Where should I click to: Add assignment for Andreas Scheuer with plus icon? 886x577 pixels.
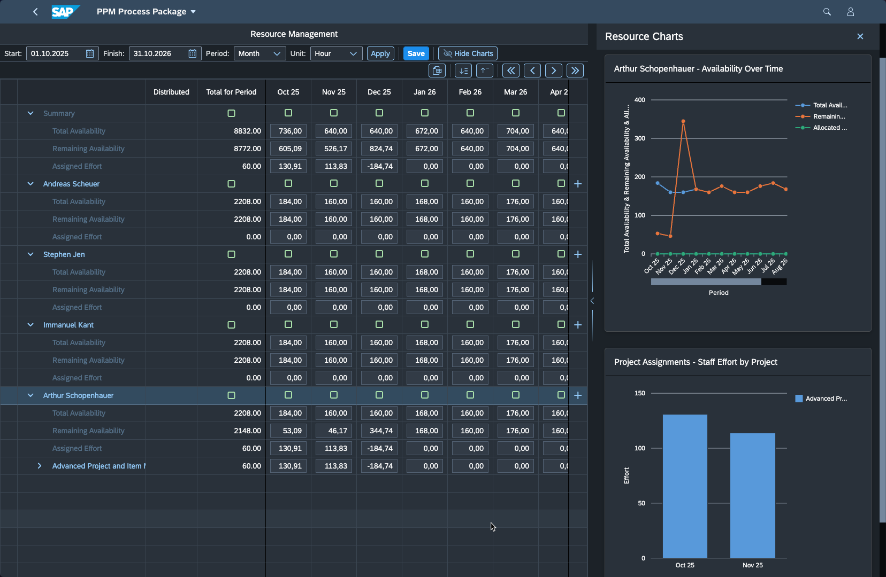pos(578,184)
